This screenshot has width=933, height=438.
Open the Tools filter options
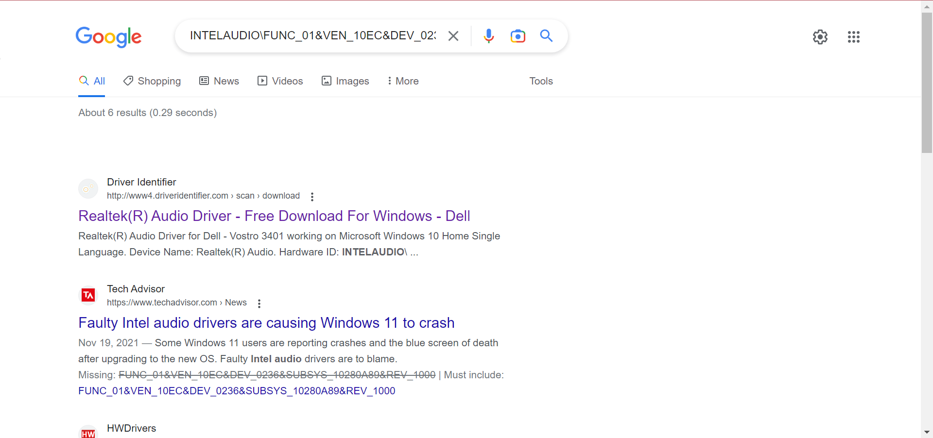(541, 81)
